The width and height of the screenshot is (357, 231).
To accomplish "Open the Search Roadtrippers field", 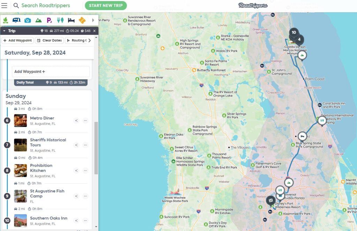I will pos(46,6).
